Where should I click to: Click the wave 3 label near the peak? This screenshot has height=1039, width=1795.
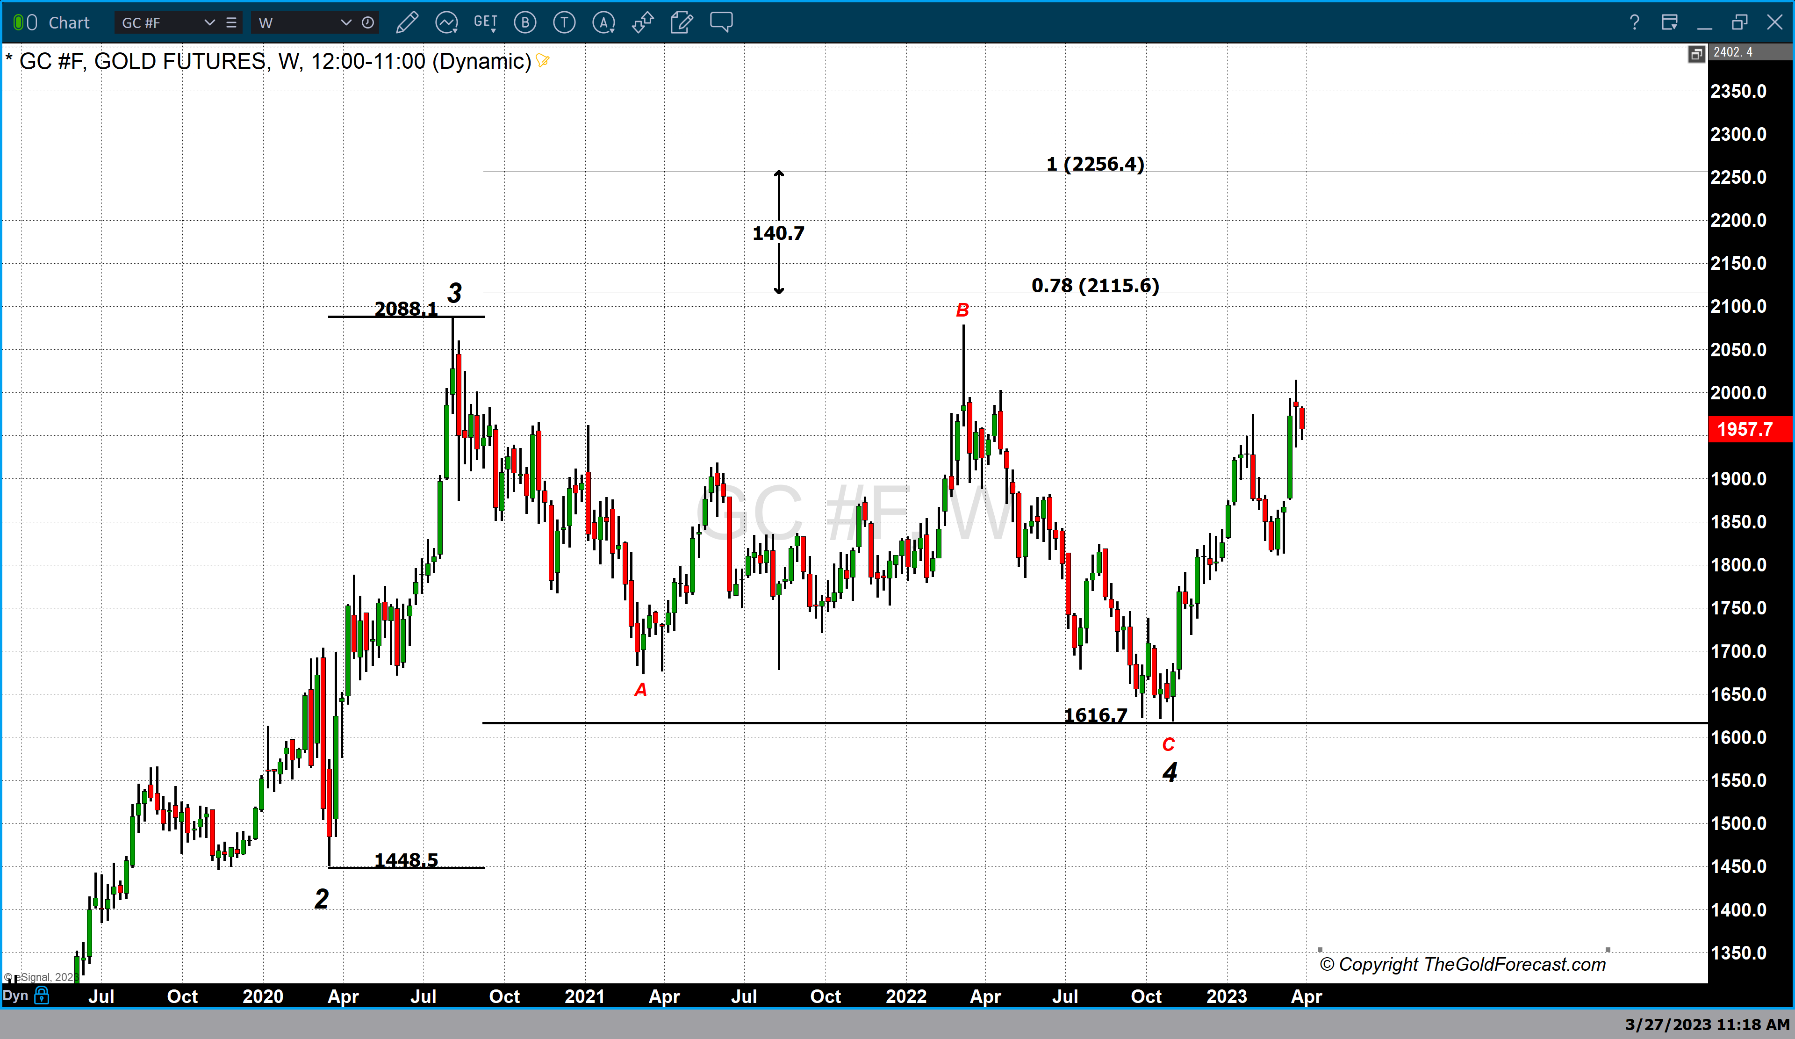(454, 293)
